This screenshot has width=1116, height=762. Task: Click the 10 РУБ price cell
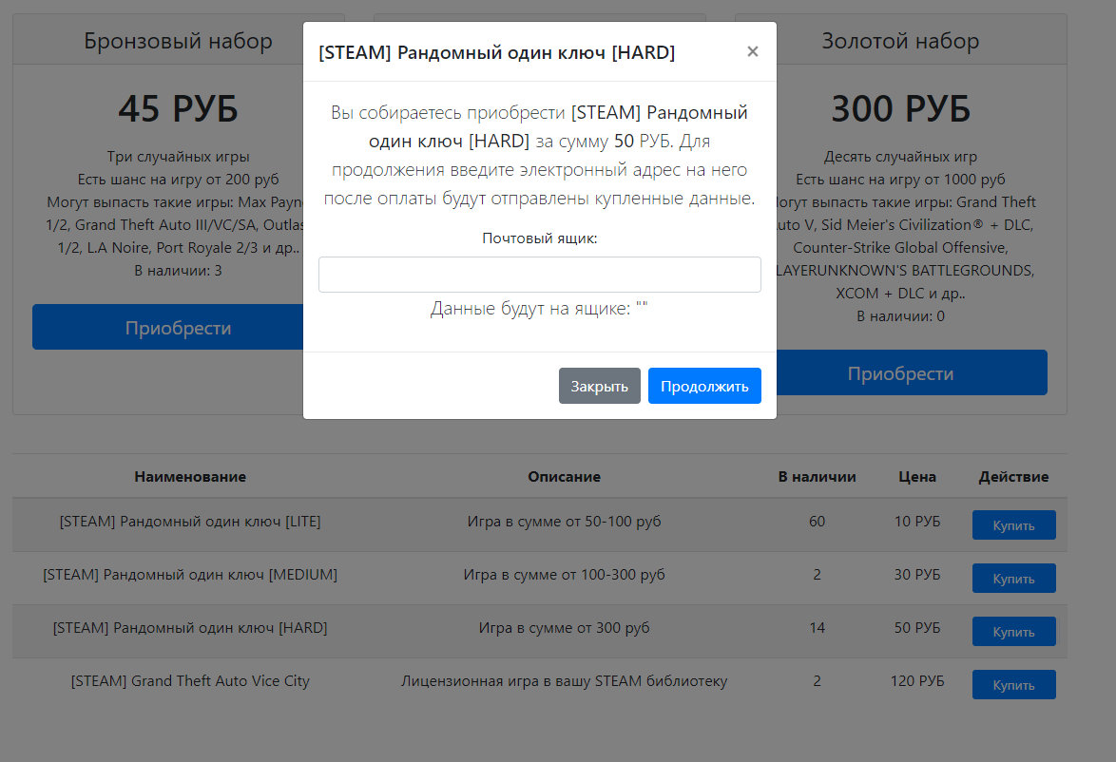point(916,522)
